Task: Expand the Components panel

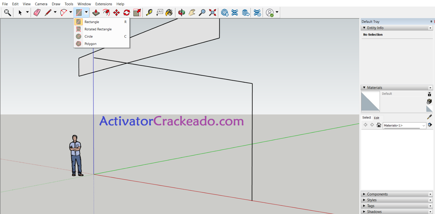Action: pyautogui.click(x=364, y=194)
